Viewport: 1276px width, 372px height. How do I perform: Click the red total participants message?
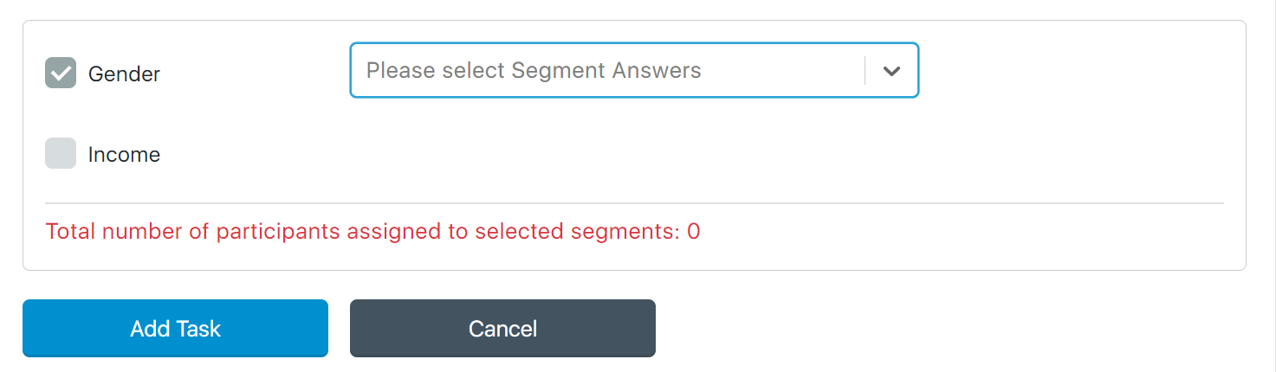coord(372,232)
